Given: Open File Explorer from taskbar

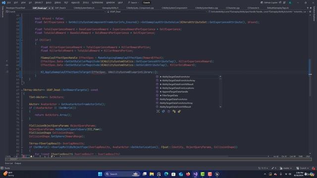Looking at the screenshot, I should pos(152,174).
